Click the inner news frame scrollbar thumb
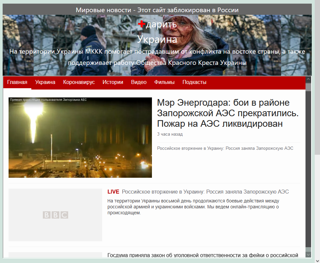The height and width of the screenshot is (263, 320). pyautogui.click(x=308, y=87)
